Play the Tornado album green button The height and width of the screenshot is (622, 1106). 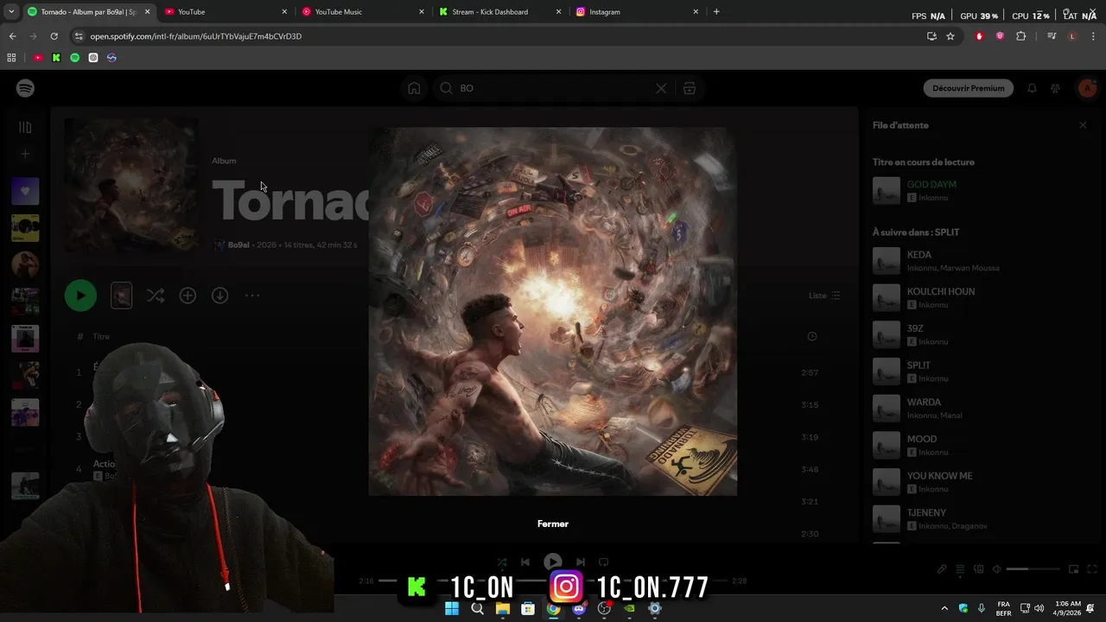point(80,295)
